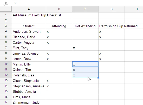This screenshot has height=105, width=143.
Task: Select column D header
Action: pos(112,9)
